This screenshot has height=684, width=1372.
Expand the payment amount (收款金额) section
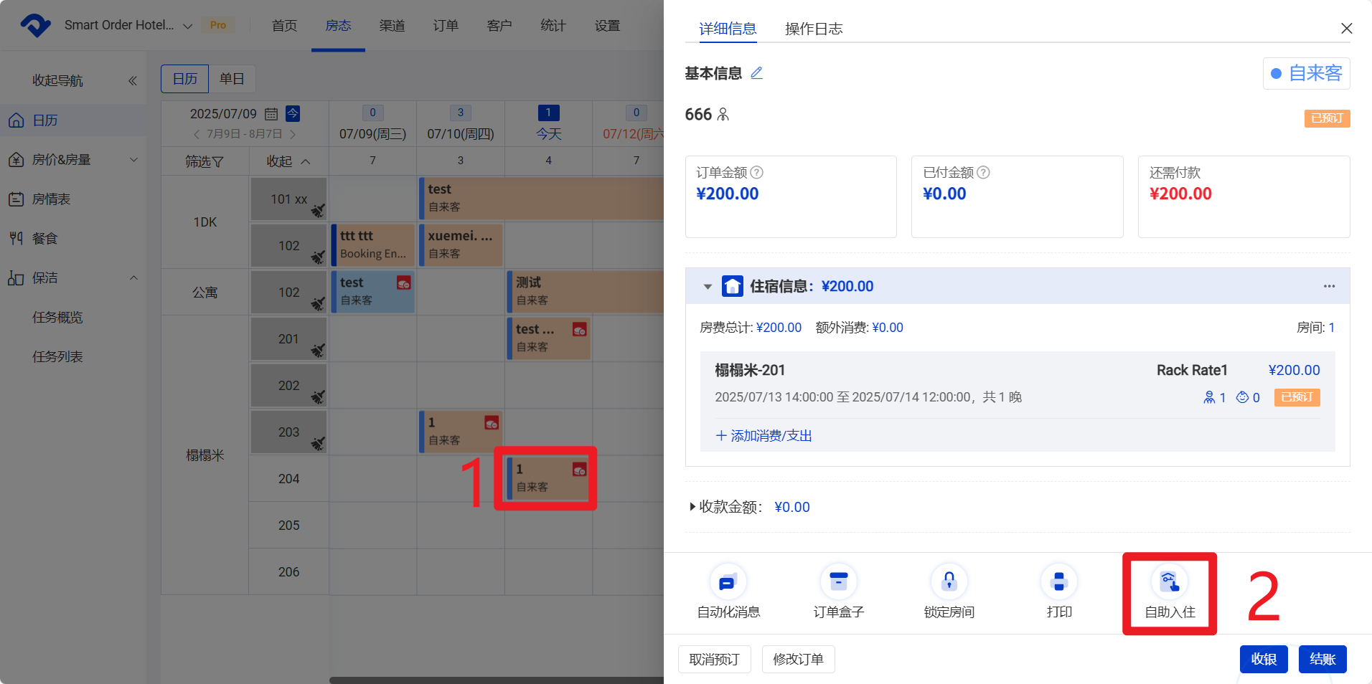[692, 507]
